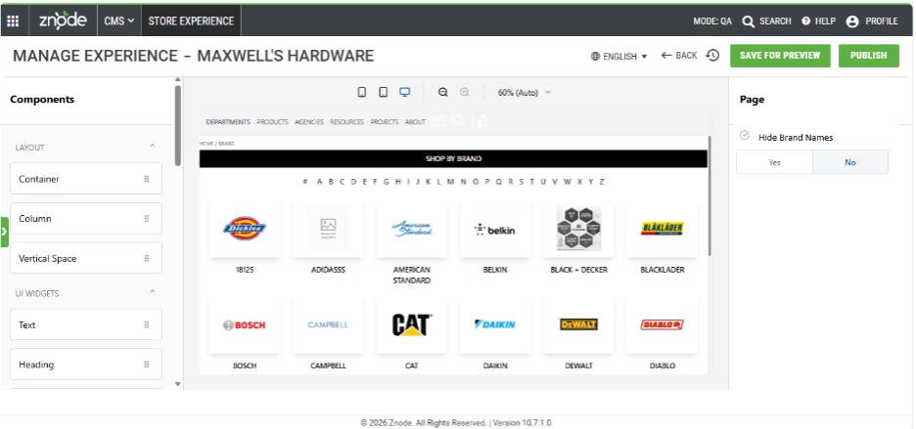Image resolution: width=916 pixels, height=429 pixels.
Task: Click the Hide Brand Names check icon
Action: tap(744, 136)
